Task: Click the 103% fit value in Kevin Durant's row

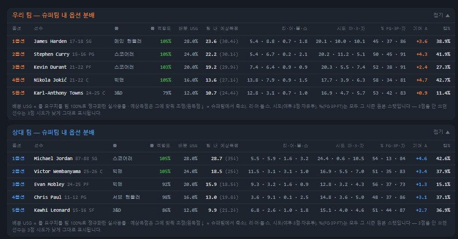Action: point(166,67)
